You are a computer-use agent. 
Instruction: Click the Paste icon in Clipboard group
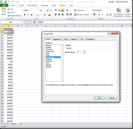pyautogui.click(x=4, y=10)
